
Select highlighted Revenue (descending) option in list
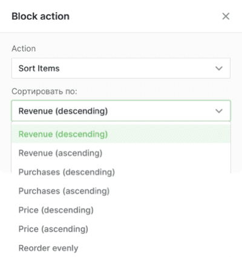pyautogui.click(x=121, y=134)
